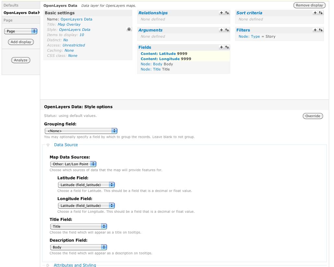Rearrange filters using the arrows icon
The image size is (334, 267).
click(x=321, y=30)
